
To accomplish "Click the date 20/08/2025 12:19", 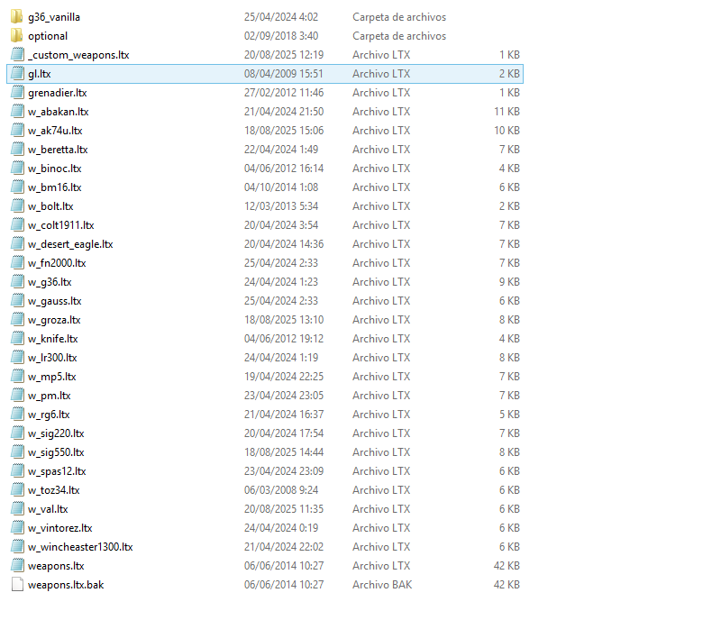I will pos(284,54).
